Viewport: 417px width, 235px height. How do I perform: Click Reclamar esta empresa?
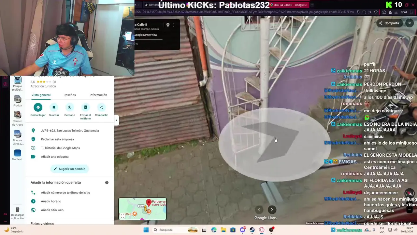[70, 139]
